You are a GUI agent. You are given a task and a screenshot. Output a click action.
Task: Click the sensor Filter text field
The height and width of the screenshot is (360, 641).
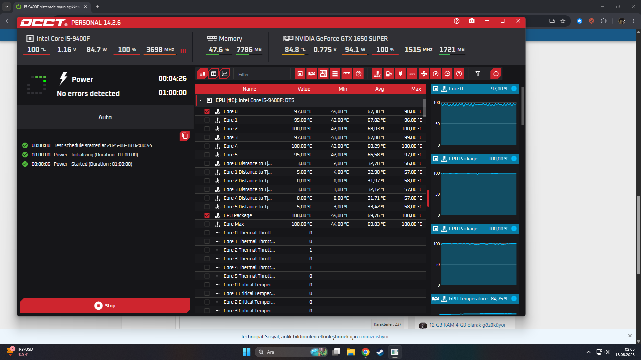point(262,75)
